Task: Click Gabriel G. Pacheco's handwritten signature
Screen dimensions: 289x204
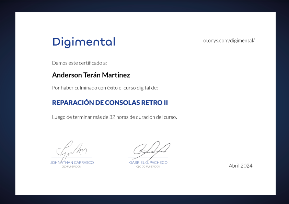Action: 151,149
